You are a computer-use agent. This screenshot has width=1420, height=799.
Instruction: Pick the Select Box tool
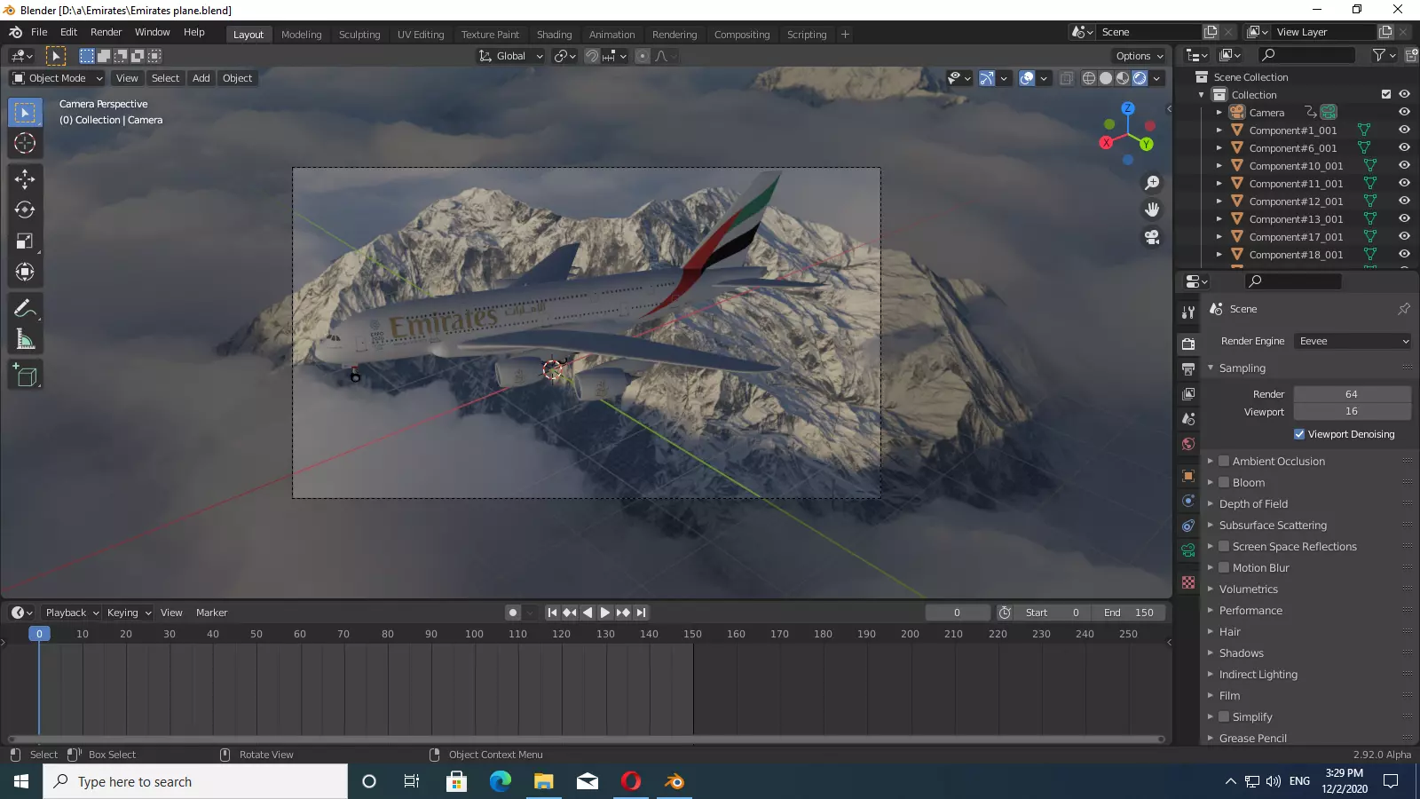pyautogui.click(x=25, y=113)
